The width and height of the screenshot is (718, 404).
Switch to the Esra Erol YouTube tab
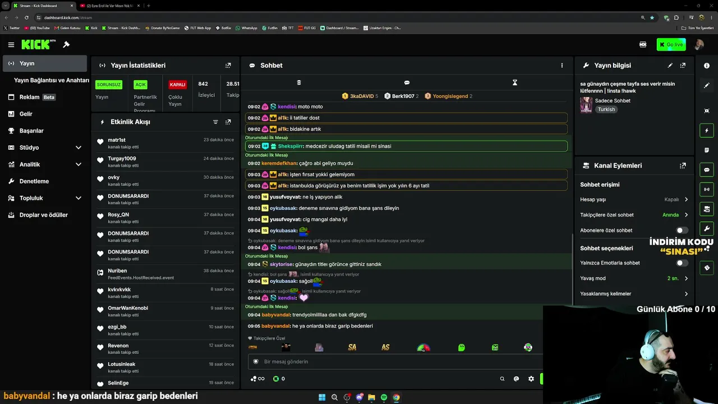(109, 6)
